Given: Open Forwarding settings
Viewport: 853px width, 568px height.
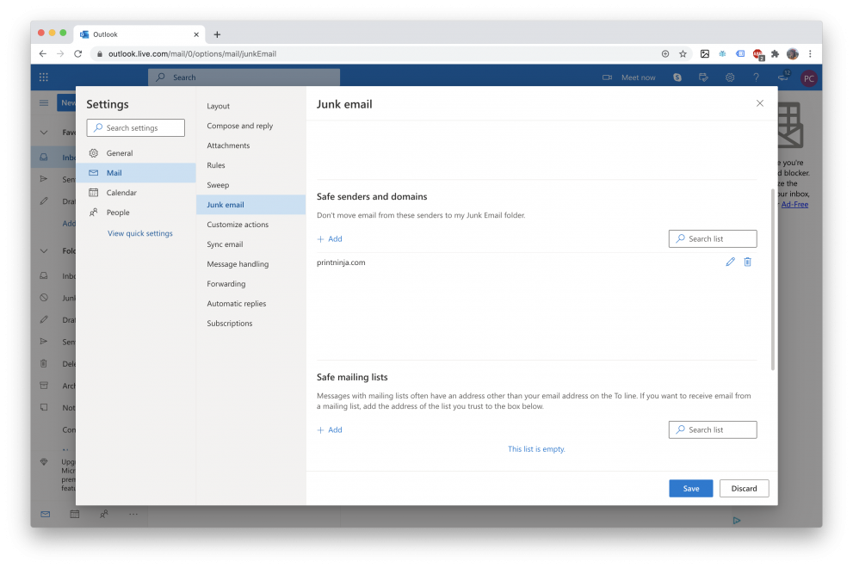Looking at the screenshot, I should 250,283.
